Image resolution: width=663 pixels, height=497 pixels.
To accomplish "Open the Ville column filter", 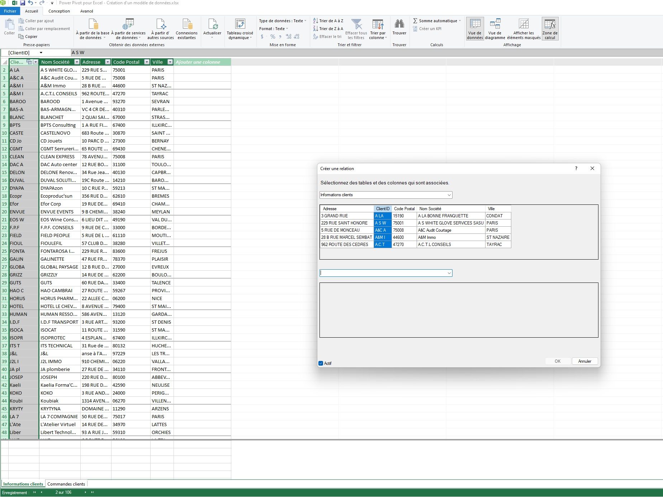I will 170,62.
